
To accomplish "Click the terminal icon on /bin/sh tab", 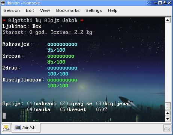I will pyautogui.click(x=18, y=128).
